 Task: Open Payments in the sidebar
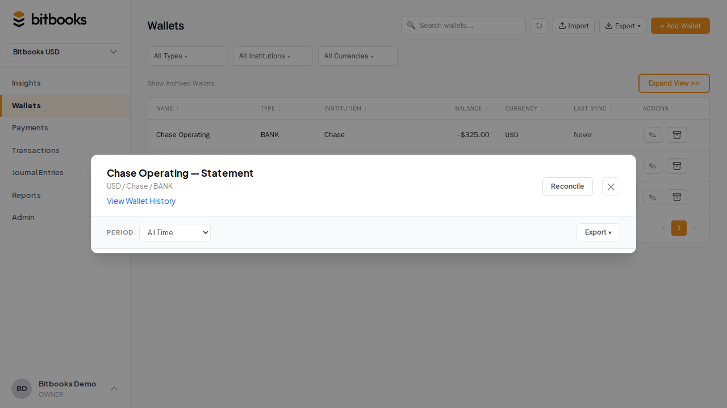(x=30, y=128)
